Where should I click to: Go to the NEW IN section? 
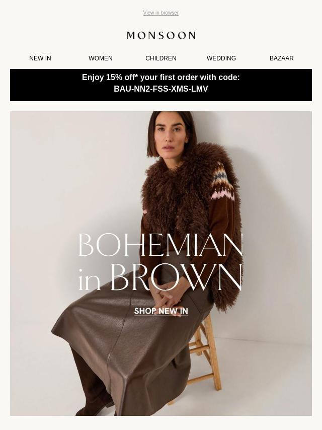tap(40, 58)
